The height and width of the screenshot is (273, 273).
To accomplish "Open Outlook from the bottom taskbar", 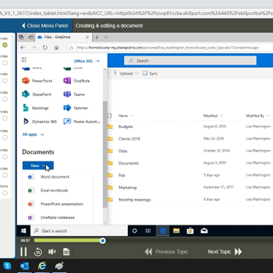I will coord(25,266).
